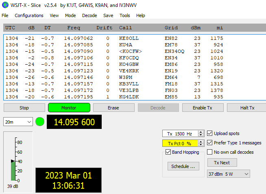Click the greyed Decode button

coord(158,108)
